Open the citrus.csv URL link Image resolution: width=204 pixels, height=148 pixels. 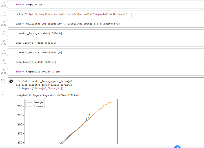click(76, 14)
